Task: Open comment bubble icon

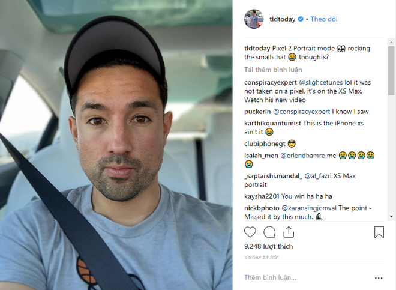Action: click(269, 232)
